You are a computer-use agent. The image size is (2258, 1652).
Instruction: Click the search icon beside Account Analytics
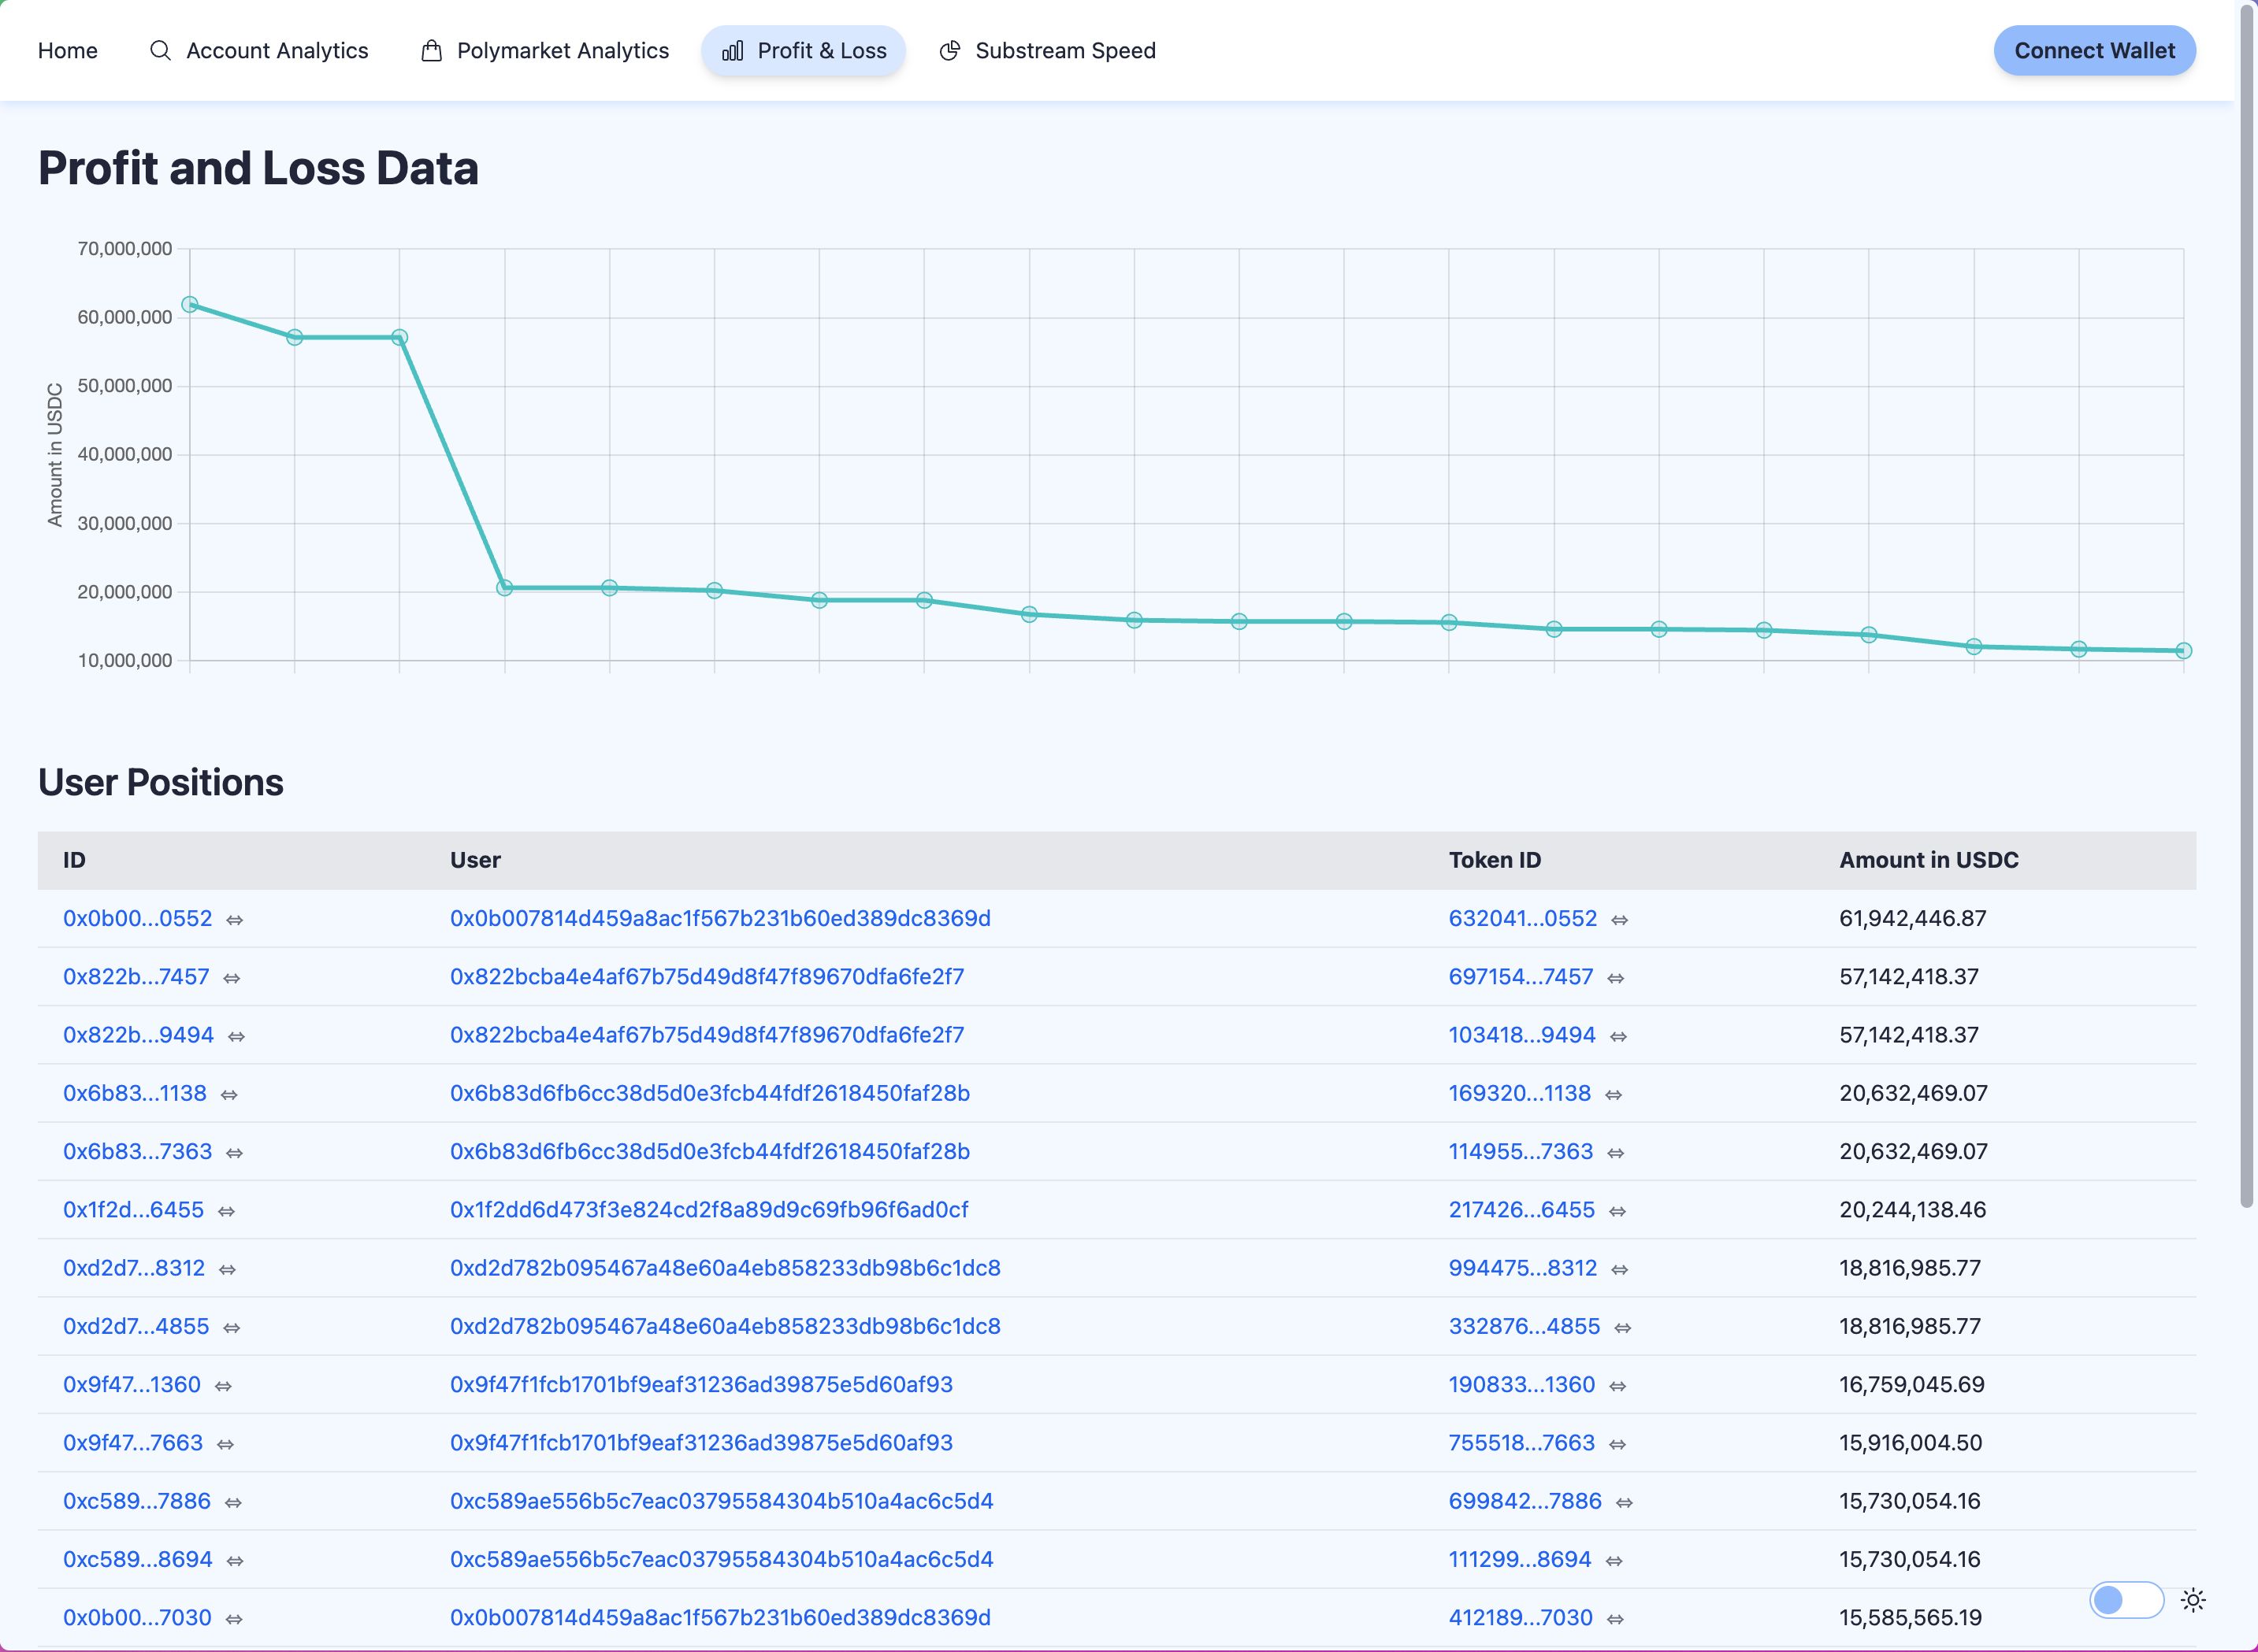(x=160, y=50)
